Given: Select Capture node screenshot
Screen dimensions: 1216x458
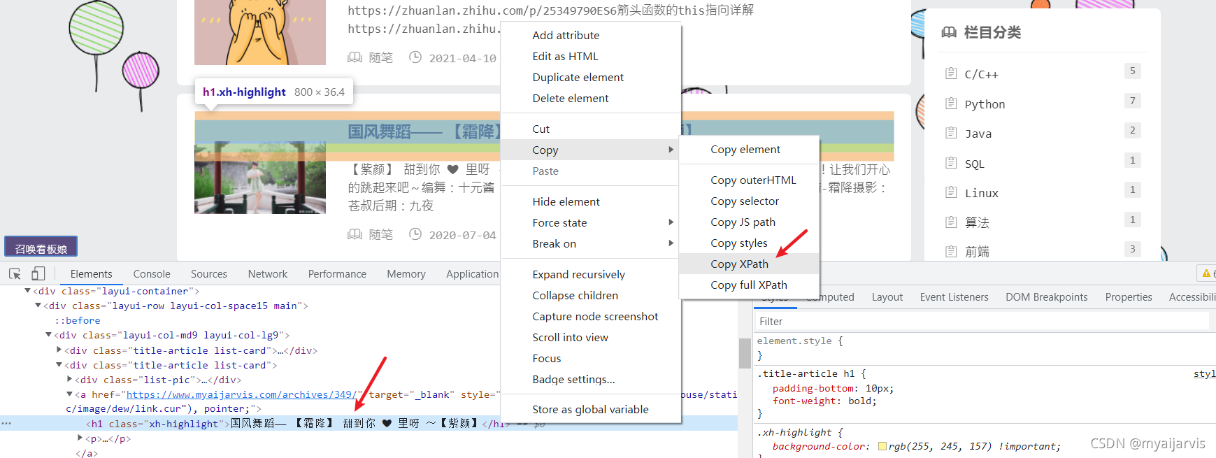Looking at the screenshot, I should (x=591, y=316).
